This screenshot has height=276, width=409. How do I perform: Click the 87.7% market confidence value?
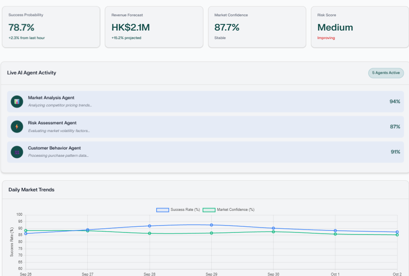227,27
